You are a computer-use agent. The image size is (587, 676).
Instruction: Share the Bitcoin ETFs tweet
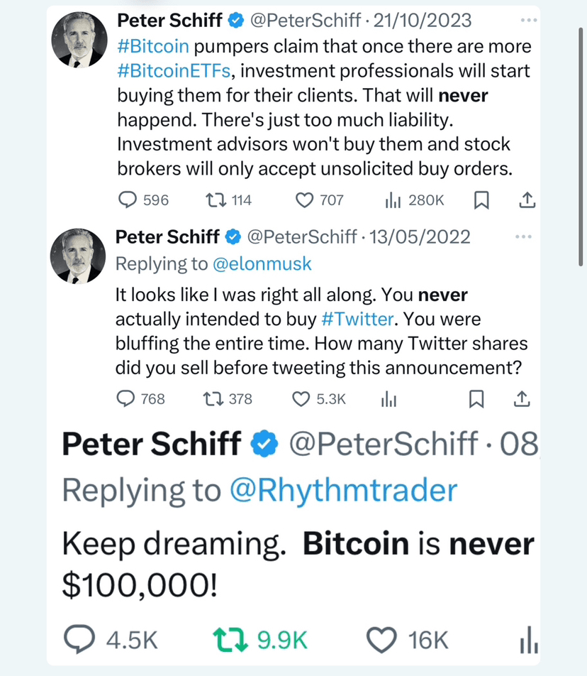pos(527,202)
